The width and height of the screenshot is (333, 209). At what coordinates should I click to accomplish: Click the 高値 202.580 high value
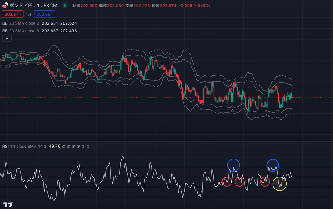(x=111, y=5)
